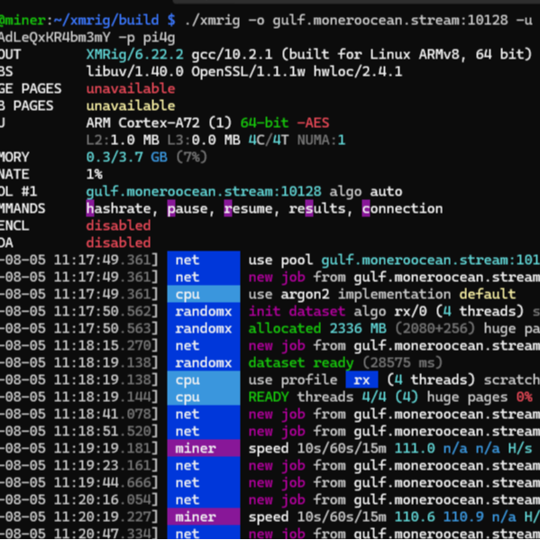Click the 111.0 hashrate value

point(415,448)
